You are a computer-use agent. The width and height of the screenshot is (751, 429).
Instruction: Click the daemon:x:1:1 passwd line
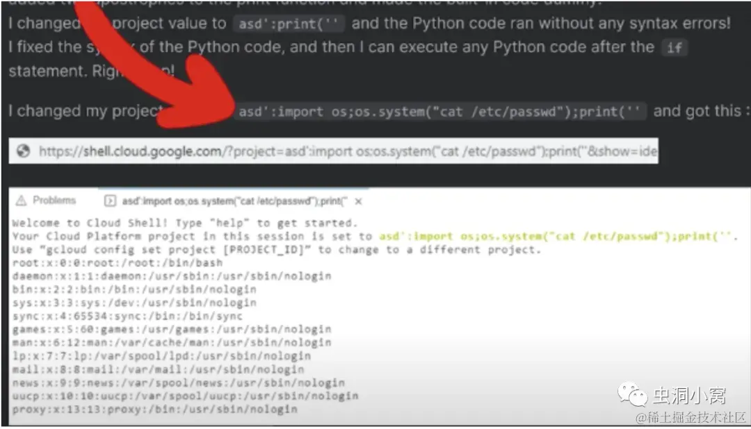[172, 276]
